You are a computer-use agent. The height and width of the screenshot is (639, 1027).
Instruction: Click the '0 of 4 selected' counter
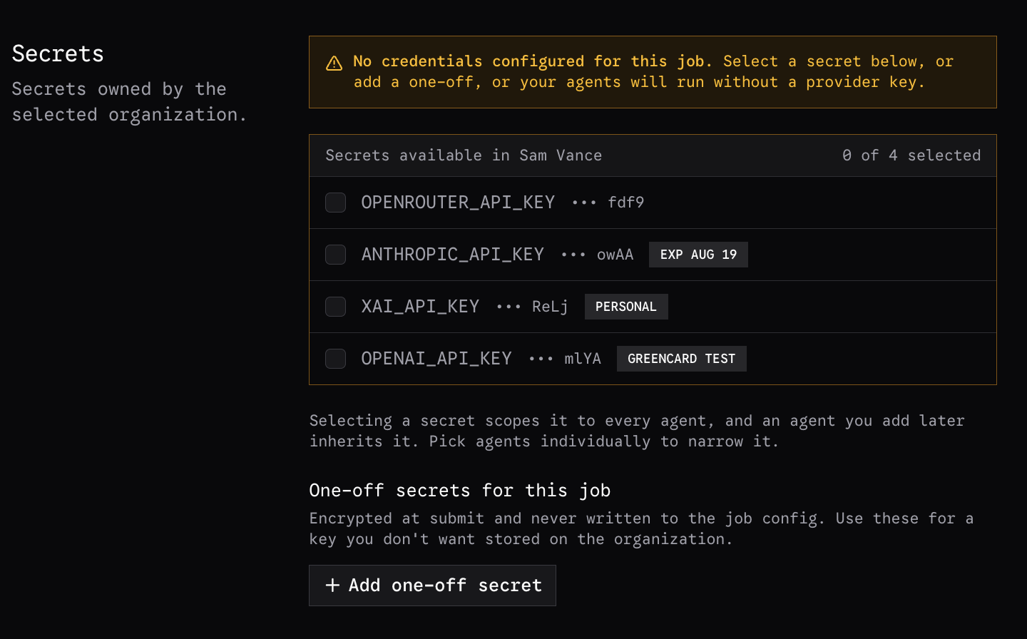tap(911, 155)
